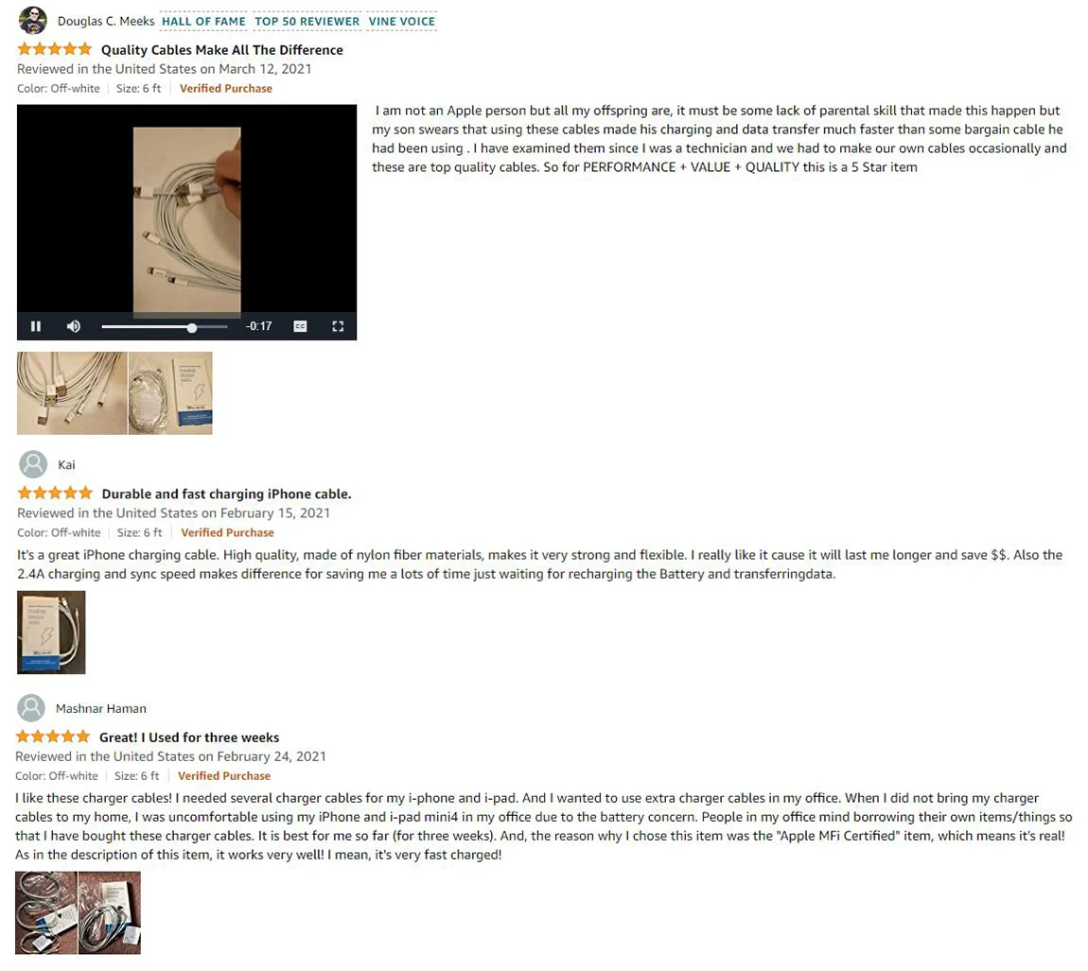The image size is (1088, 971).
Task: Open Douglas C. Meeks profile avatar
Action: coord(32,21)
